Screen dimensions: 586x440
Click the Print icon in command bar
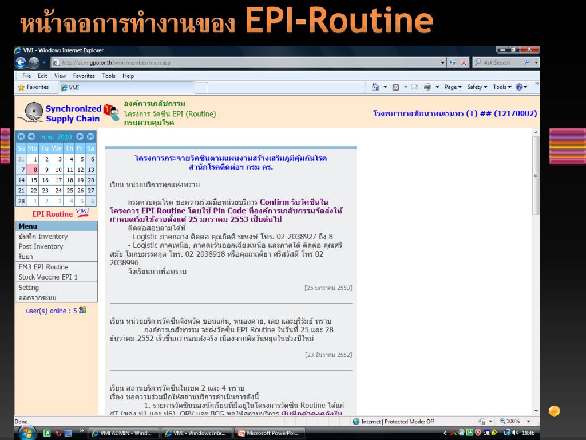click(427, 87)
